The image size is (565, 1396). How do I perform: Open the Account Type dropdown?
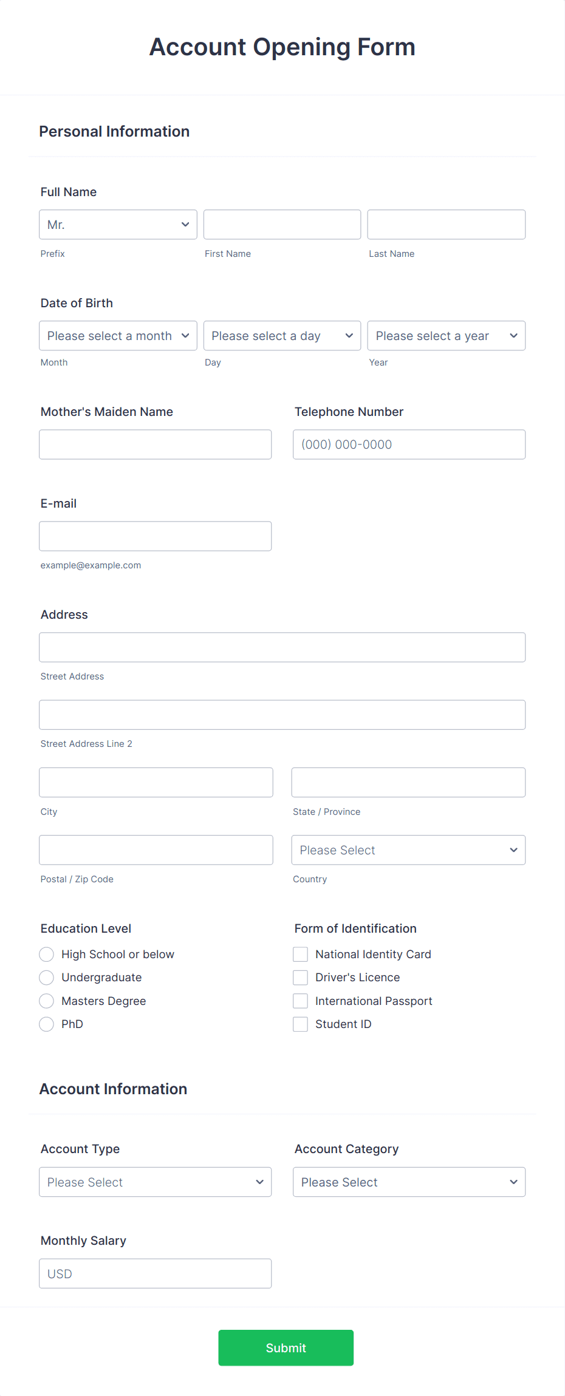[x=155, y=1182]
